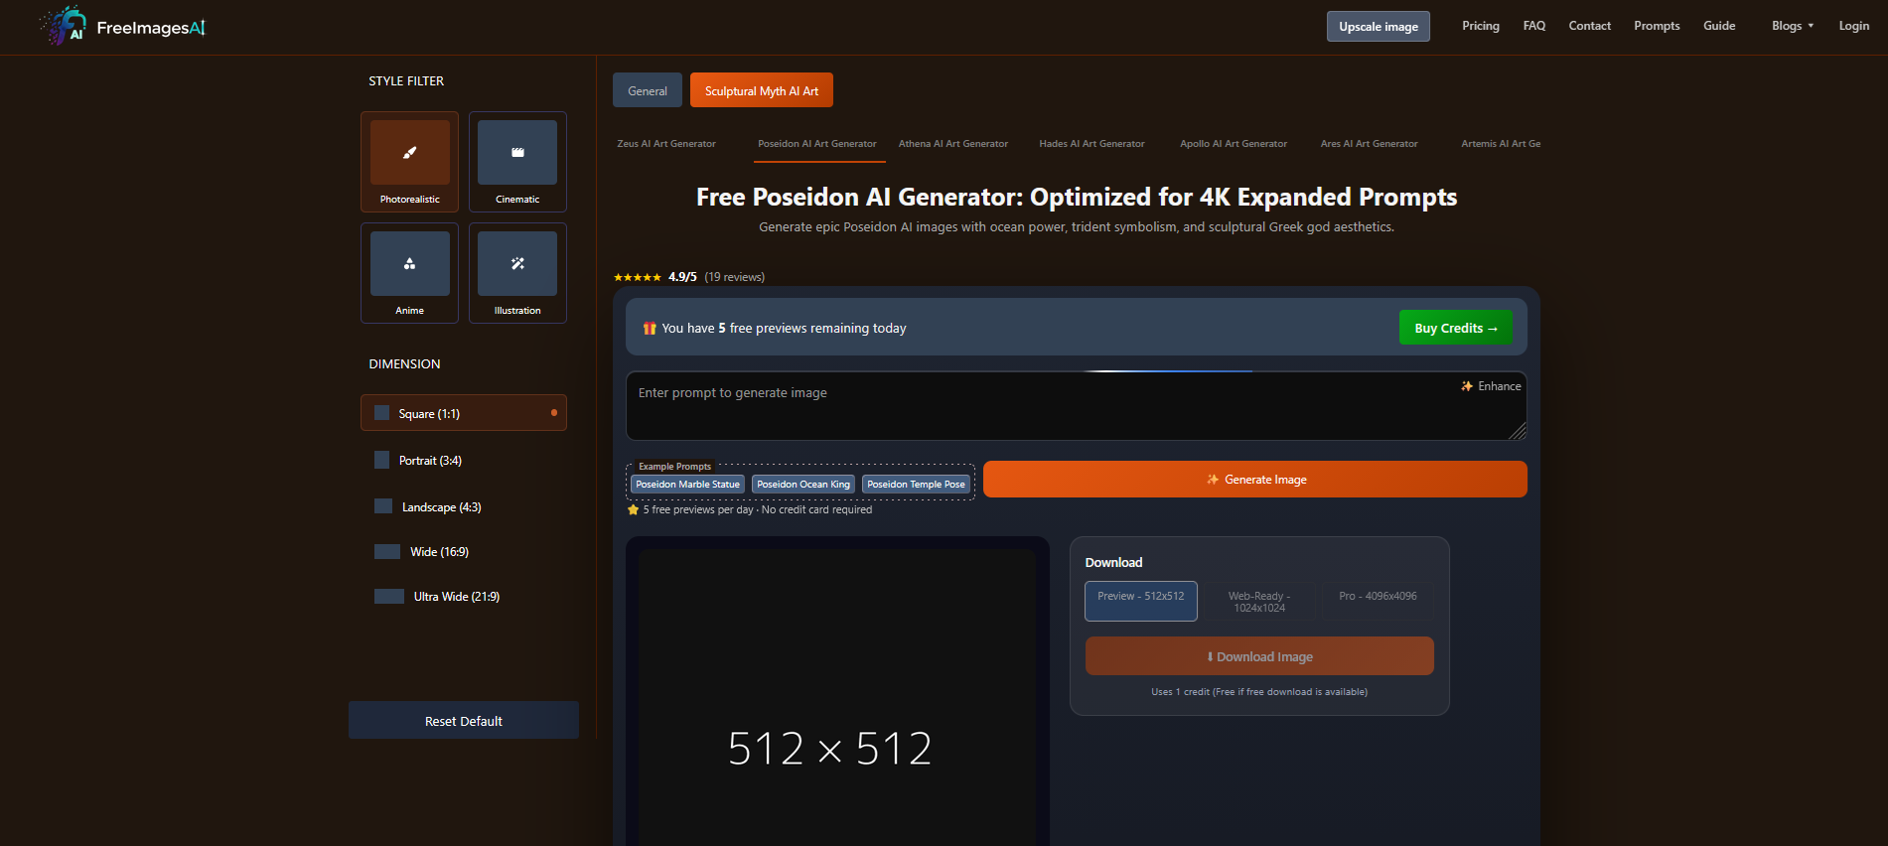Switch to Sculptural Myth AI Art tab
Viewport: 1888px width, 846px height.
point(762,90)
